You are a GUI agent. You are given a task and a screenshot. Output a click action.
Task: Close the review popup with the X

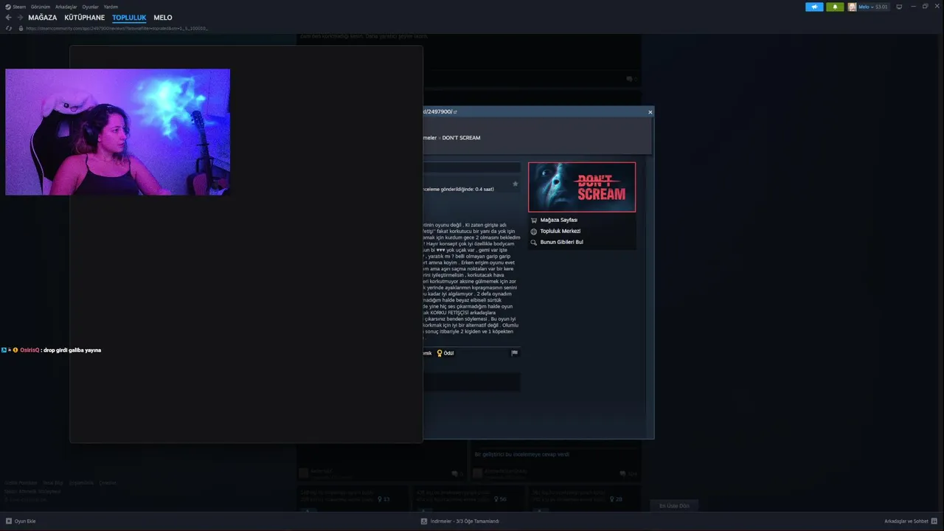650,112
